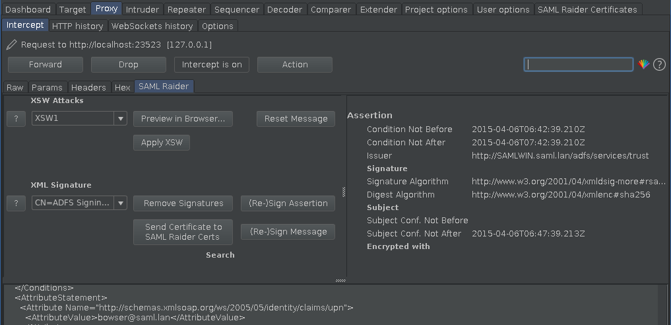Switch to the HTTP history tab
Viewport: 671px width, 325px height.
point(77,26)
